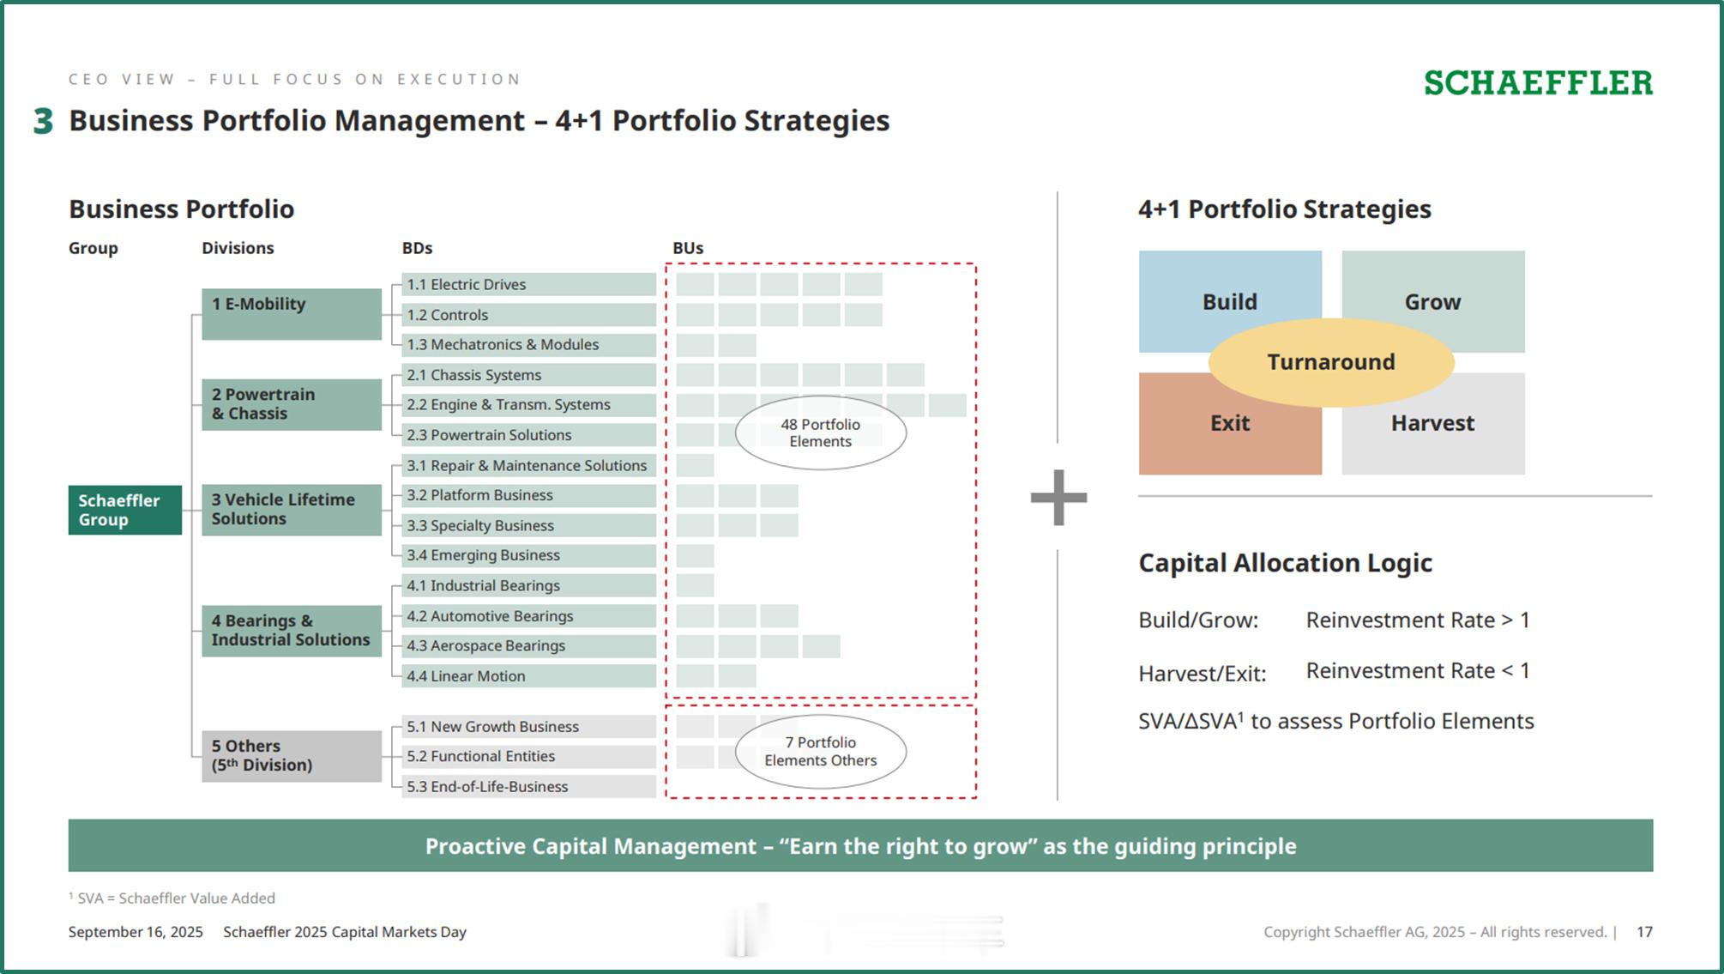Click 3.4 Emerging Business row

coord(529,555)
